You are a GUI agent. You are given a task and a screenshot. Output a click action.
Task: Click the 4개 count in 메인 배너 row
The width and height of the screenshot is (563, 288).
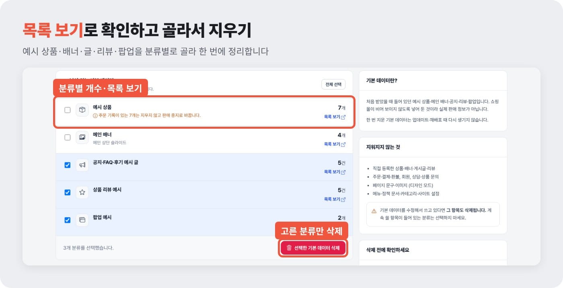click(x=341, y=135)
